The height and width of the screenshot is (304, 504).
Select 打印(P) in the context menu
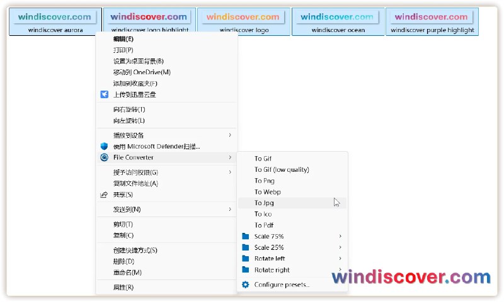[166, 50]
